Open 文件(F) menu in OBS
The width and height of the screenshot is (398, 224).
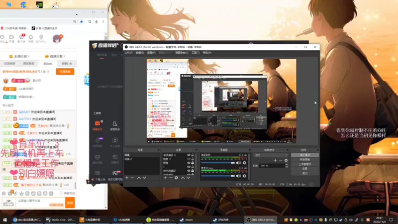[128, 53]
